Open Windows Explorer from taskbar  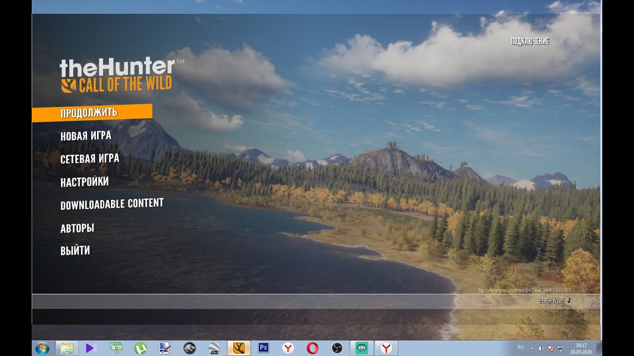click(67, 348)
